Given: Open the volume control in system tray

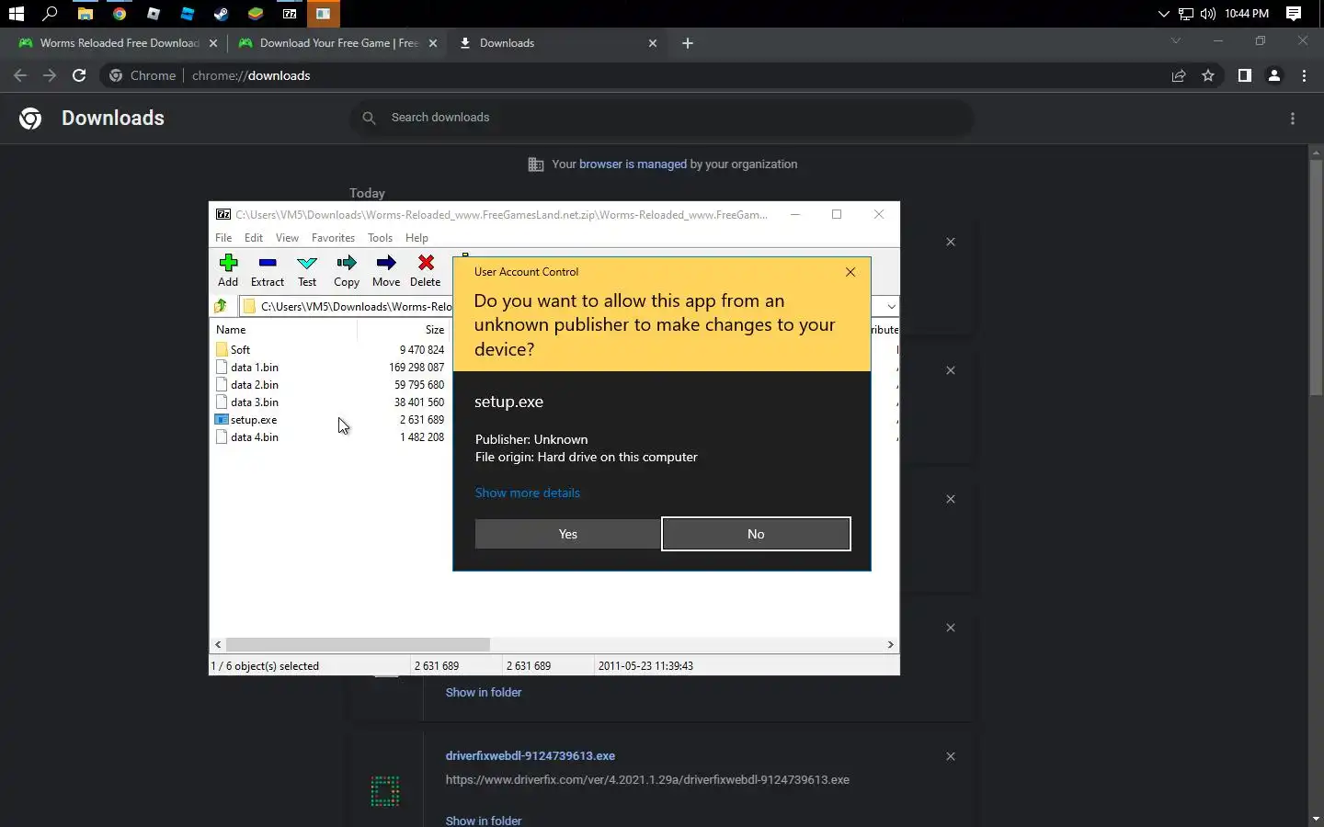Looking at the screenshot, I should click(x=1207, y=14).
